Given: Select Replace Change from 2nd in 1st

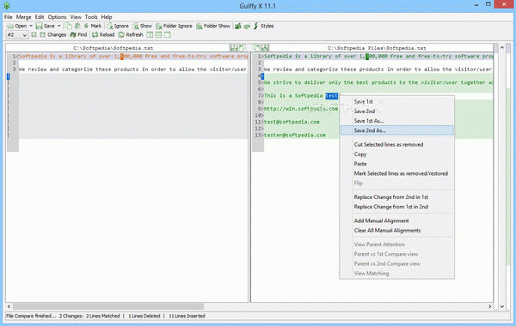Looking at the screenshot, I should click(396, 197).
